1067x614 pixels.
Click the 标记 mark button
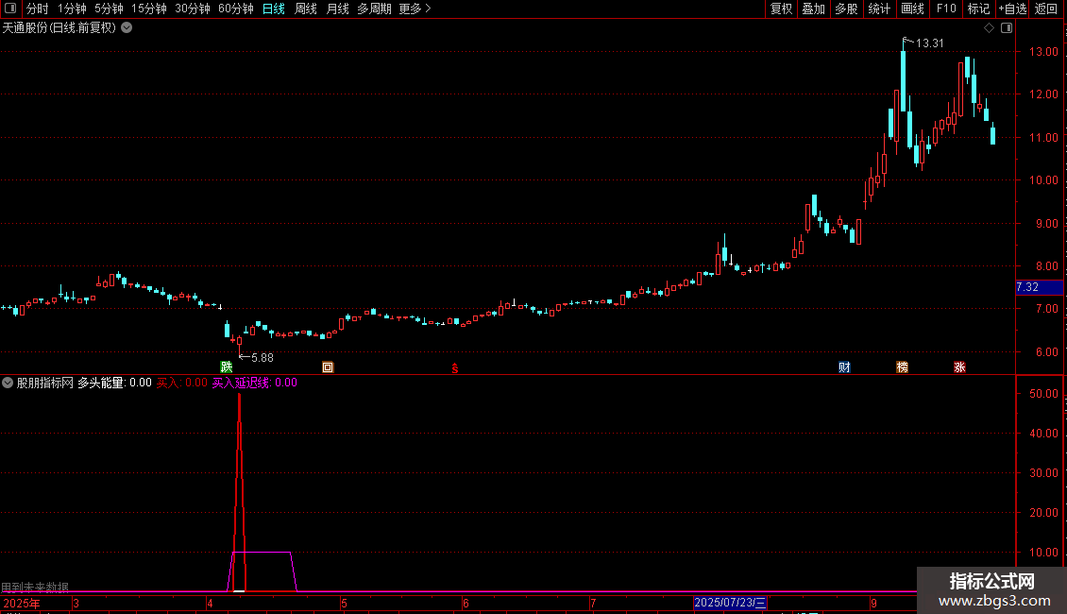pyautogui.click(x=978, y=9)
